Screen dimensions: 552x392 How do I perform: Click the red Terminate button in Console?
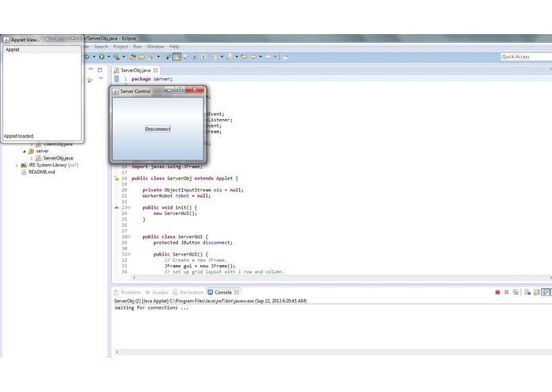click(x=497, y=292)
